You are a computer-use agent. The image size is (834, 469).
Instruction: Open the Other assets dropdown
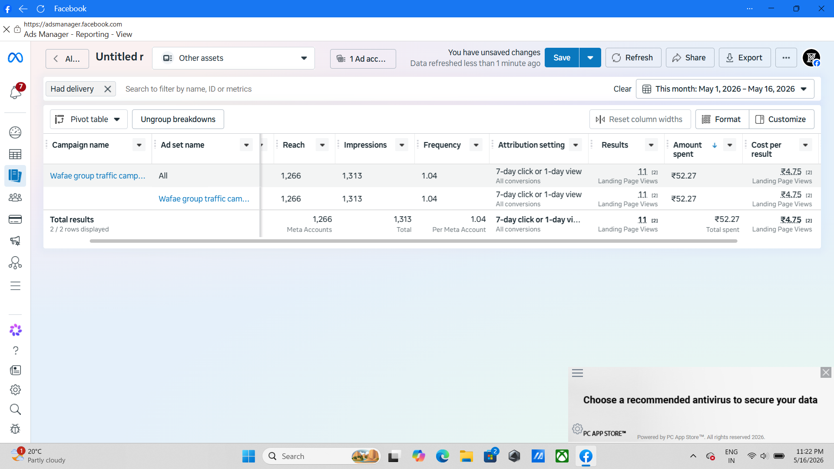(x=233, y=58)
